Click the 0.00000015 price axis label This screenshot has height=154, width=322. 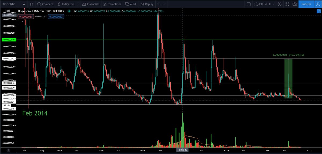point(9,109)
